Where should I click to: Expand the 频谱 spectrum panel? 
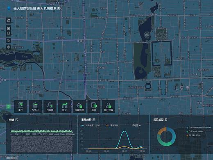(x=17, y=120)
